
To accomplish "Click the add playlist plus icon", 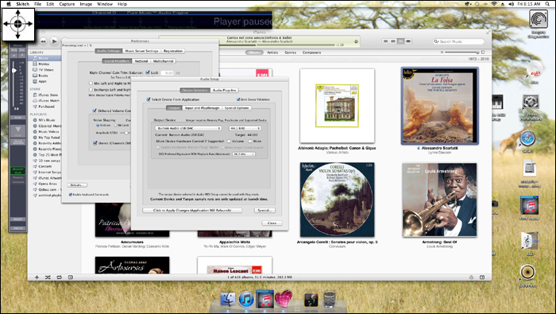I will (x=37, y=277).
